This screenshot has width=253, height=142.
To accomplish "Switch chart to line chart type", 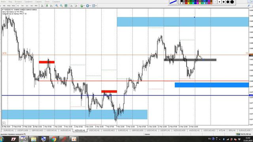I will click(x=51, y=6).
